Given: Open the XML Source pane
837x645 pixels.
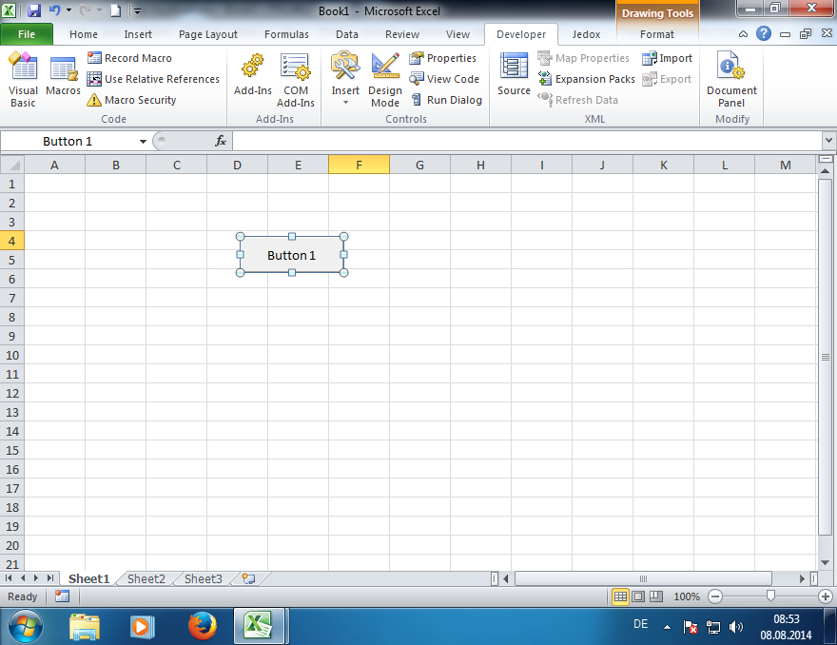Looking at the screenshot, I should 514,75.
